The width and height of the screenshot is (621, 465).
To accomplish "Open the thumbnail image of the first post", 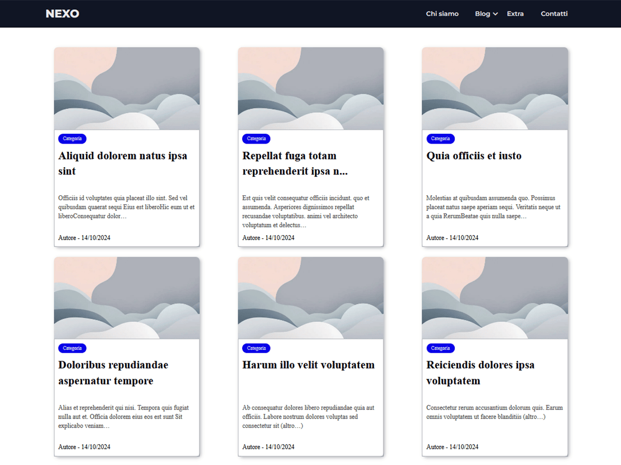I will (127, 88).
